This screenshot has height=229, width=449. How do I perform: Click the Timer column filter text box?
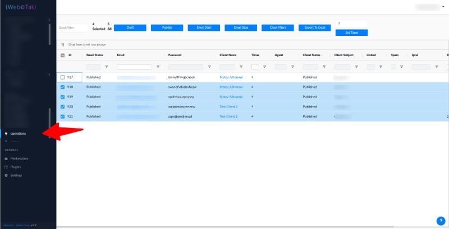[255, 67]
